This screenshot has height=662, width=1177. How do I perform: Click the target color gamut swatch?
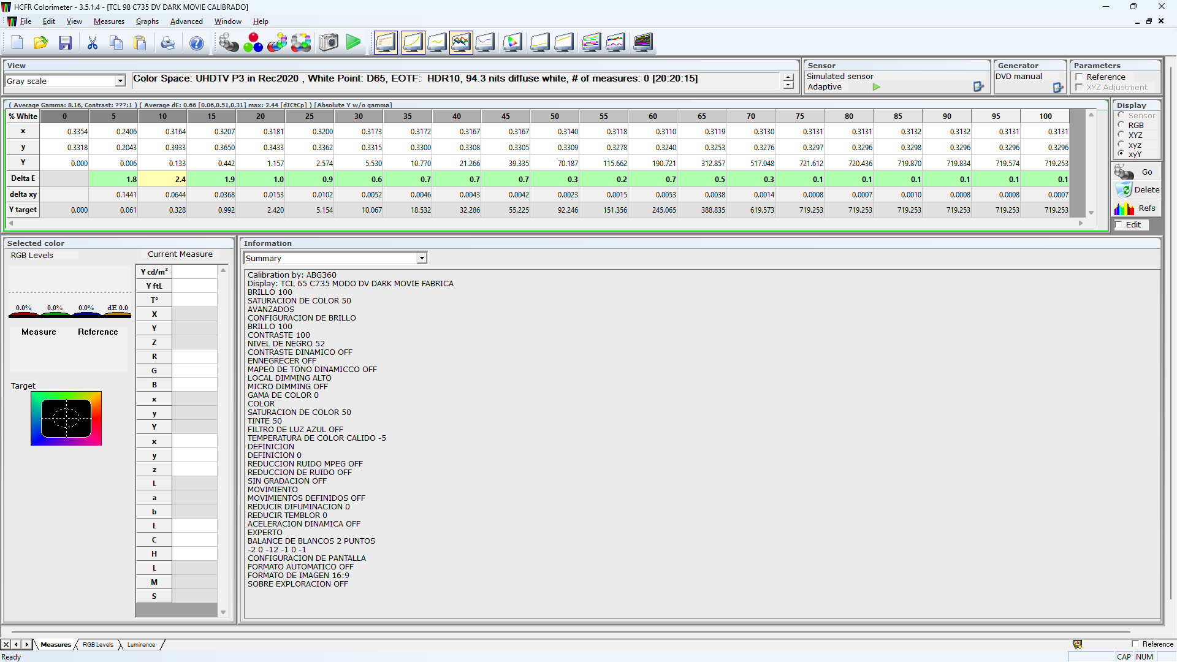pos(66,419)
